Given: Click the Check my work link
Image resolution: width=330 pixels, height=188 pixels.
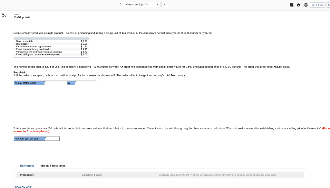Looking at the screenshot, I should coord(23,187).
